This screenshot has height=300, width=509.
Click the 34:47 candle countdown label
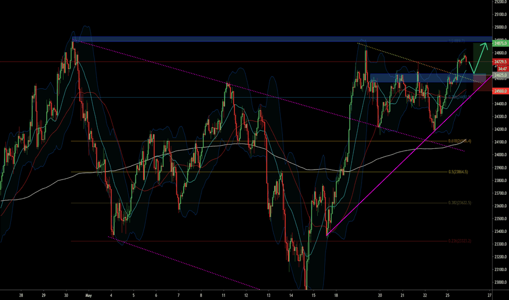pos(502,69)
